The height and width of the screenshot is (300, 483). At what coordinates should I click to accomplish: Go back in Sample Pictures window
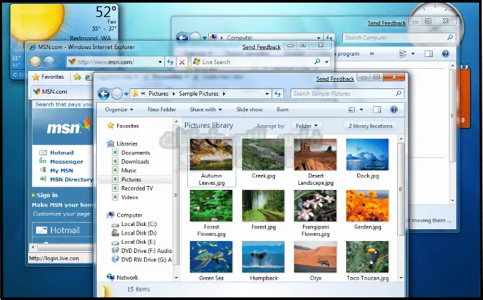[x=104, y=94]
